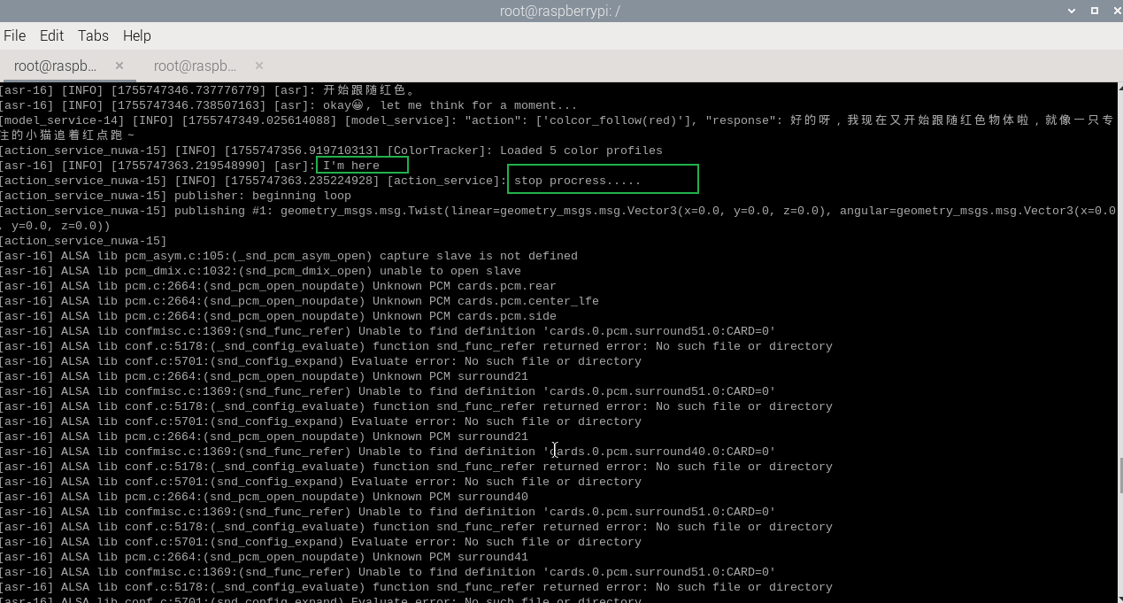This screenshot has height=603, width=1123.
Task: Click the "colcor_follow(red)" action text
Action: click(x=612, y=120)
